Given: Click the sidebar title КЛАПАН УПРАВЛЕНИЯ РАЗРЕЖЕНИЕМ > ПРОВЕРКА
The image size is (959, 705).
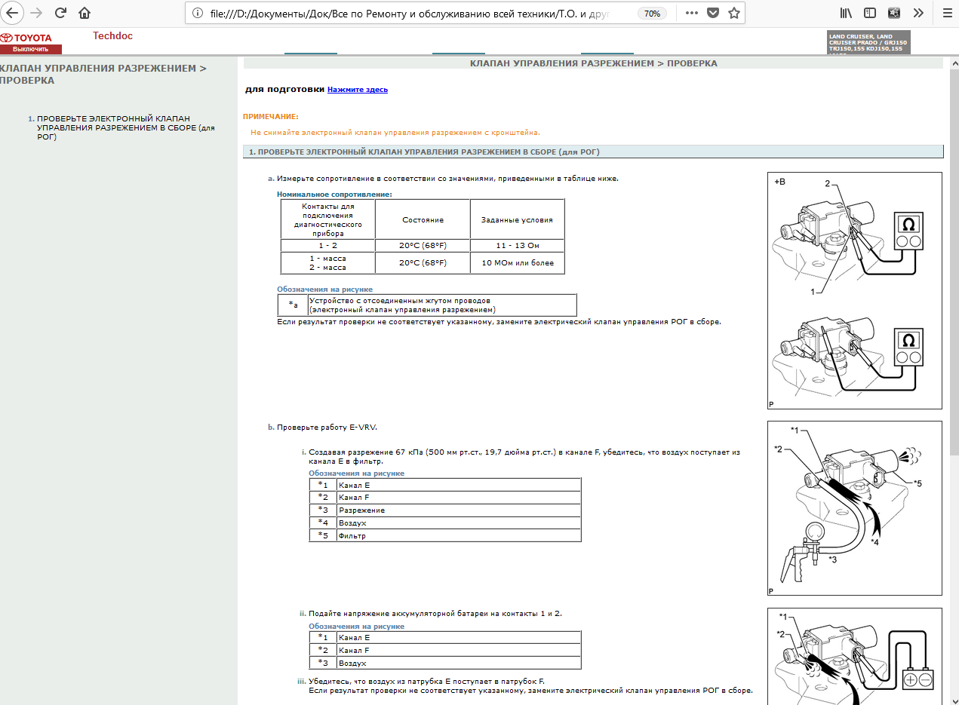Looking at the screenshot, I should coord(103,74).
